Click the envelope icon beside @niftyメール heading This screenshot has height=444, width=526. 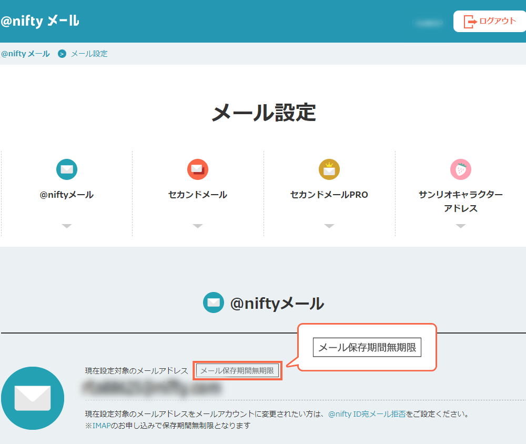point(214,302)
